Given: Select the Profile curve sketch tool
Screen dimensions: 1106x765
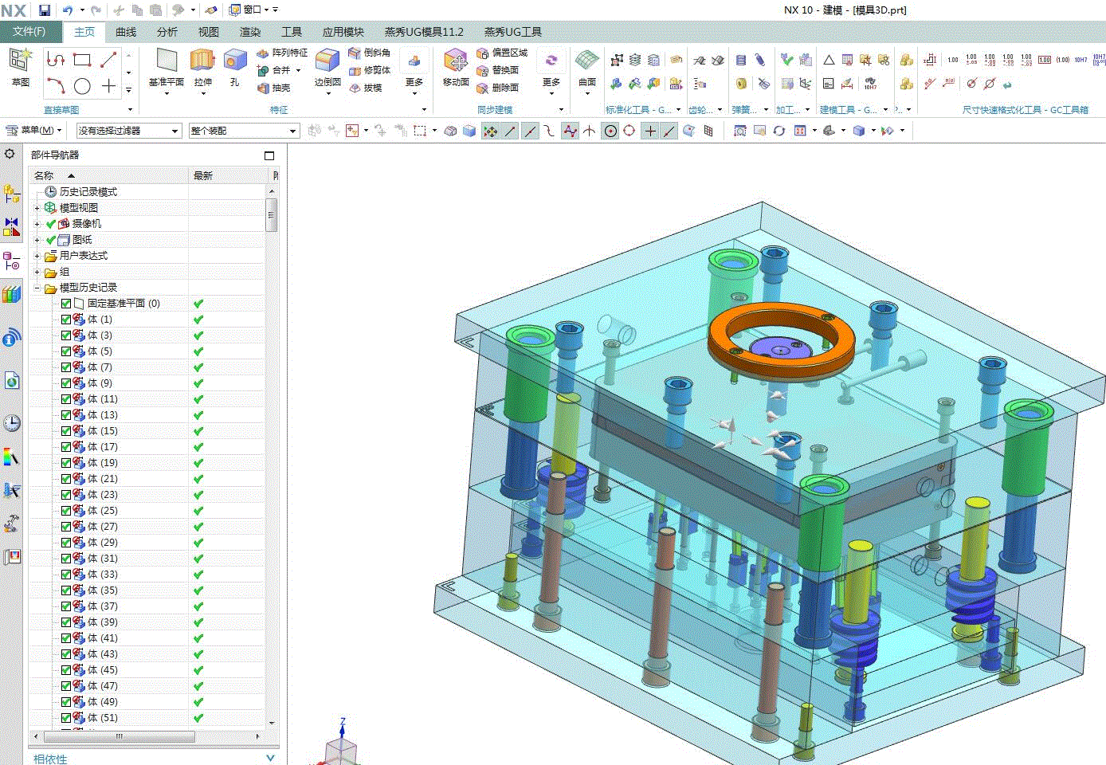Looking at the screenshot, I should 55,59.
